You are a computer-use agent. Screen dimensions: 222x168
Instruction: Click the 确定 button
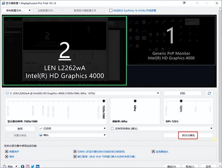172,166
